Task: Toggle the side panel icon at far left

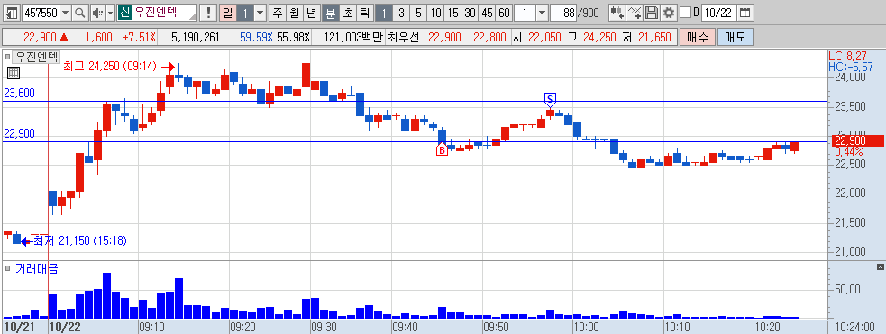Action: pos(11,13)
